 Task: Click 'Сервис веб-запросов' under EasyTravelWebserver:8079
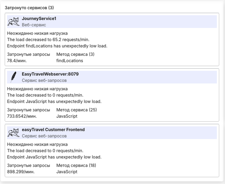[44, 80]
